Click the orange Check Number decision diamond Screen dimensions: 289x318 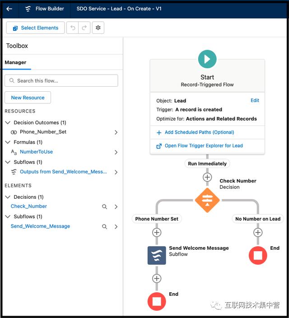click(207, 200)
